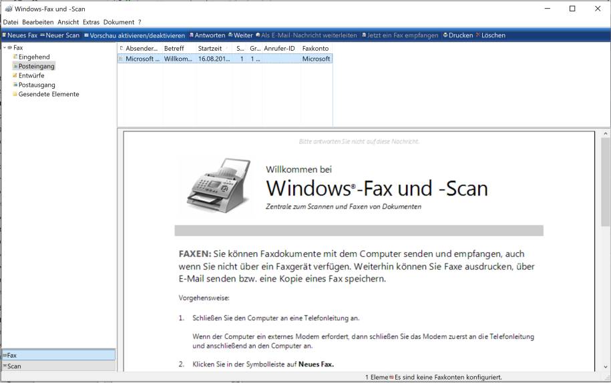Click the preview scroll down arrow
Viewport: 611px width, 383px height.
[606, 367]
